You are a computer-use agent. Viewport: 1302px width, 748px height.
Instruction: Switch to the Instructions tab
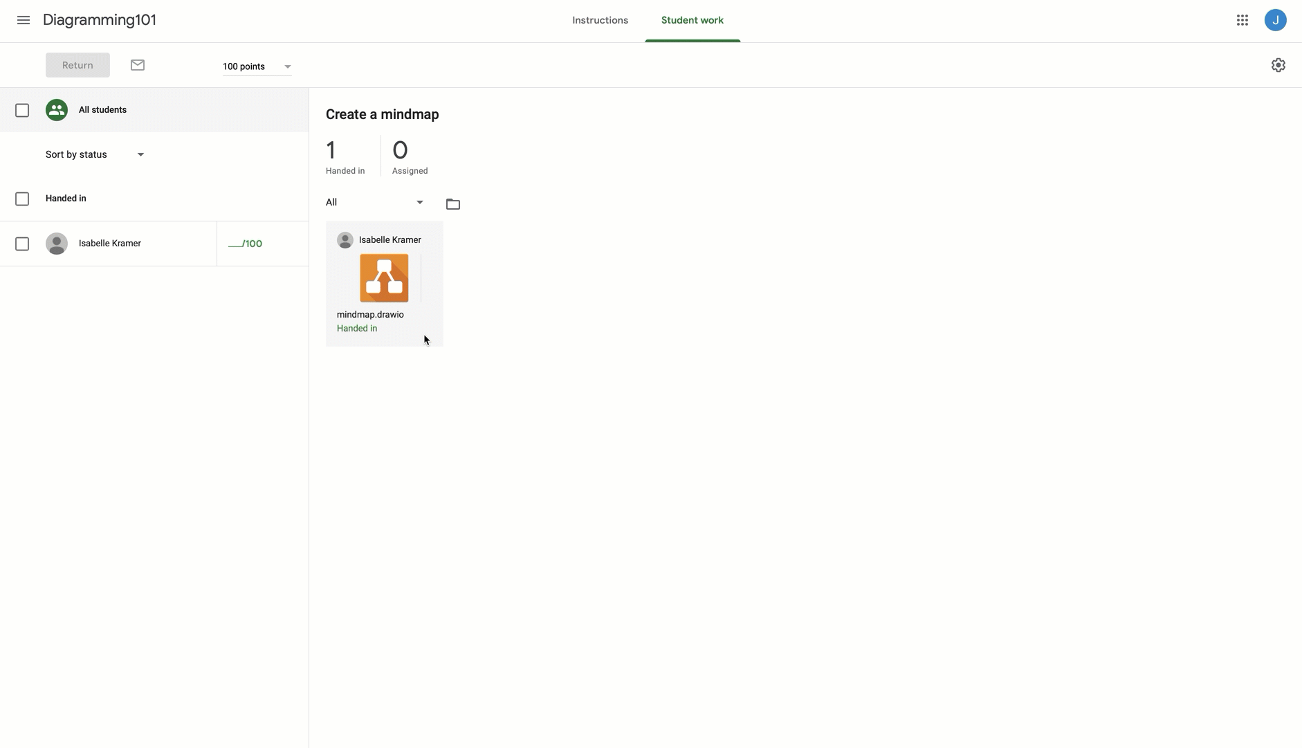pos(599,20)
